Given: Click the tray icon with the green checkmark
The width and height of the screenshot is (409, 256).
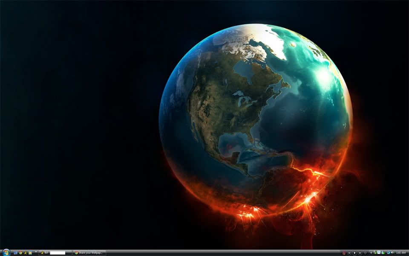Looking at the screenshot, I should [375, 253].
